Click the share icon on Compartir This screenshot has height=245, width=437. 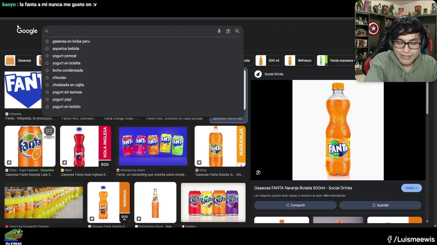click(x=287, y=205)
